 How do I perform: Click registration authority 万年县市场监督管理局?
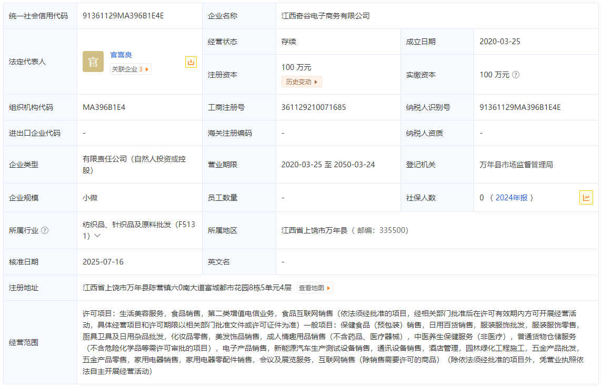(x=516, y=165)
